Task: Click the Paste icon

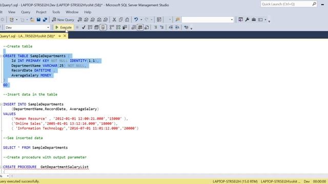Action: (127, 19)
